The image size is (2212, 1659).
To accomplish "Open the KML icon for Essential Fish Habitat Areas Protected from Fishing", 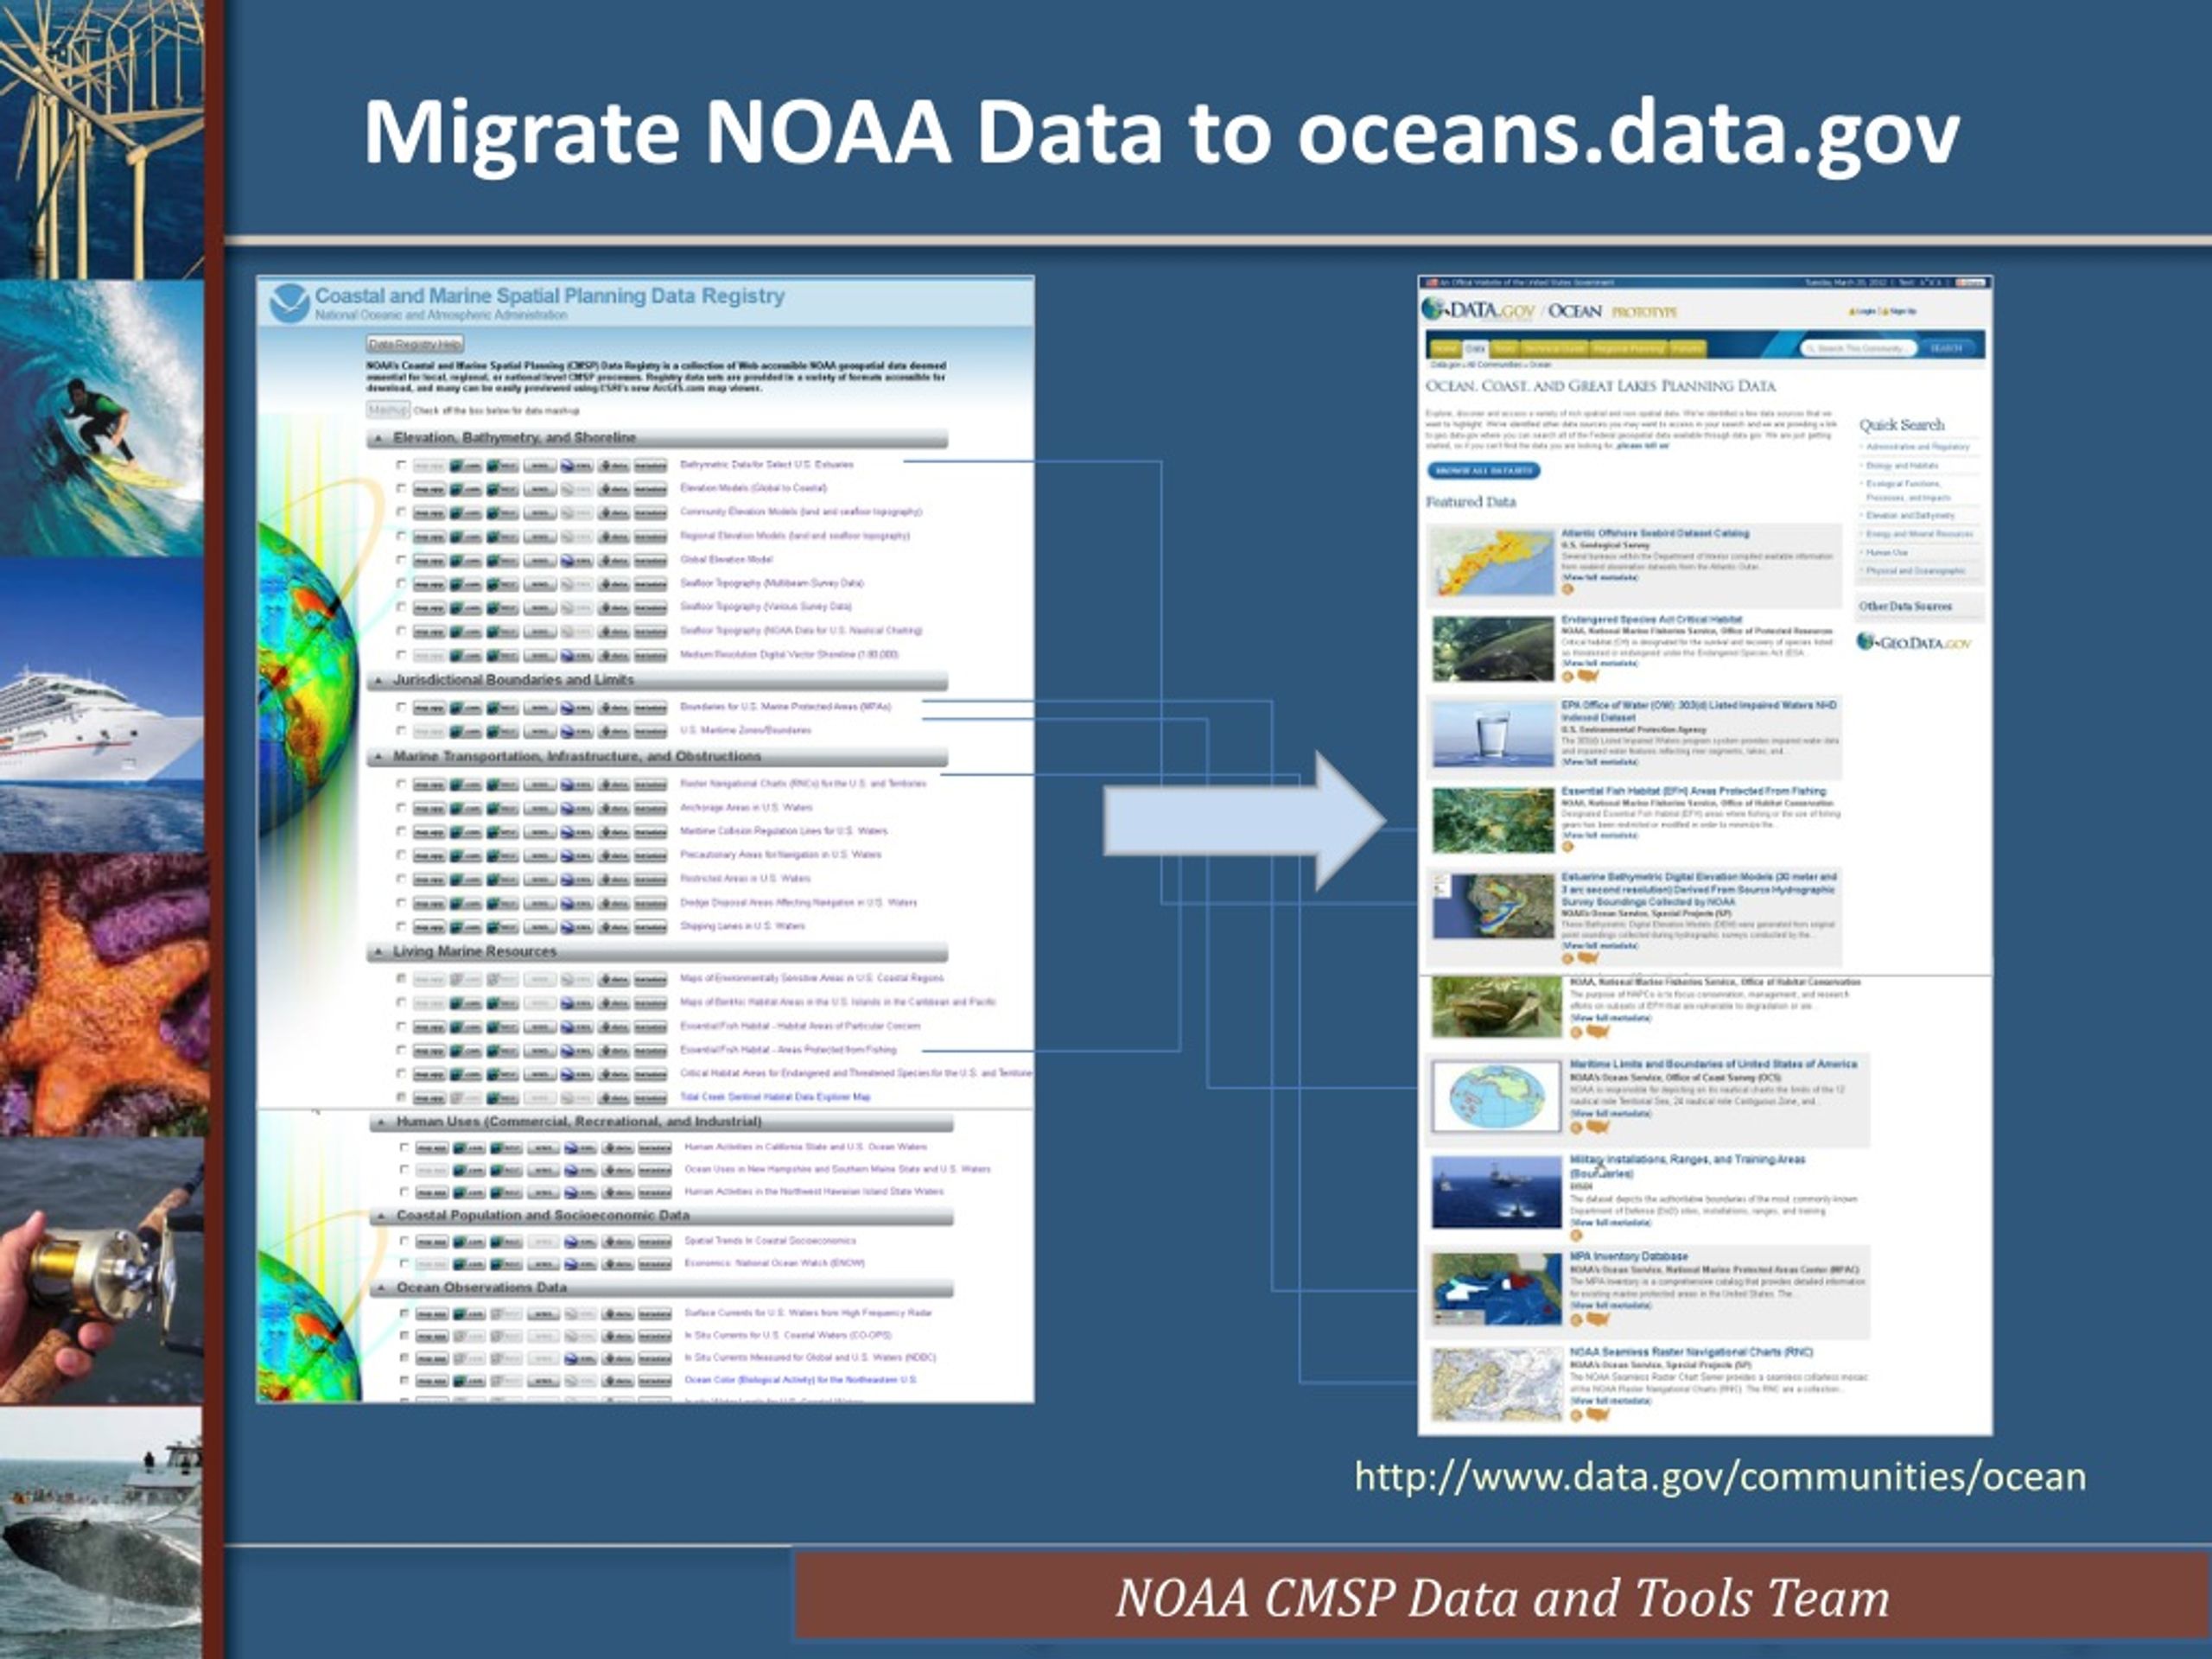I will (577, 1051).
